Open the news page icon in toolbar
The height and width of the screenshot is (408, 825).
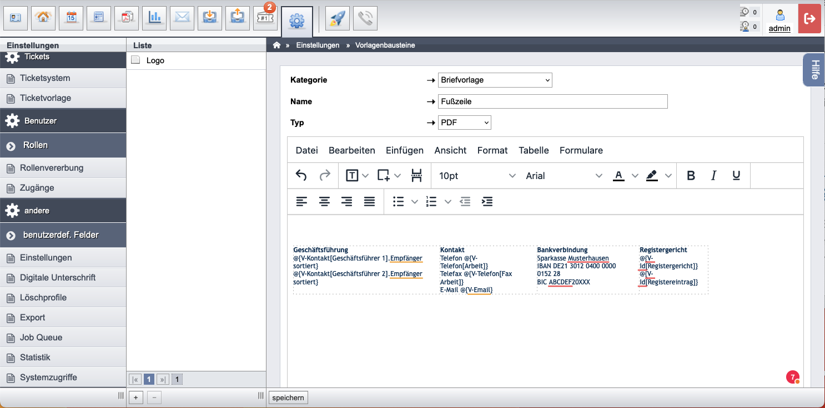coord(99,18)
